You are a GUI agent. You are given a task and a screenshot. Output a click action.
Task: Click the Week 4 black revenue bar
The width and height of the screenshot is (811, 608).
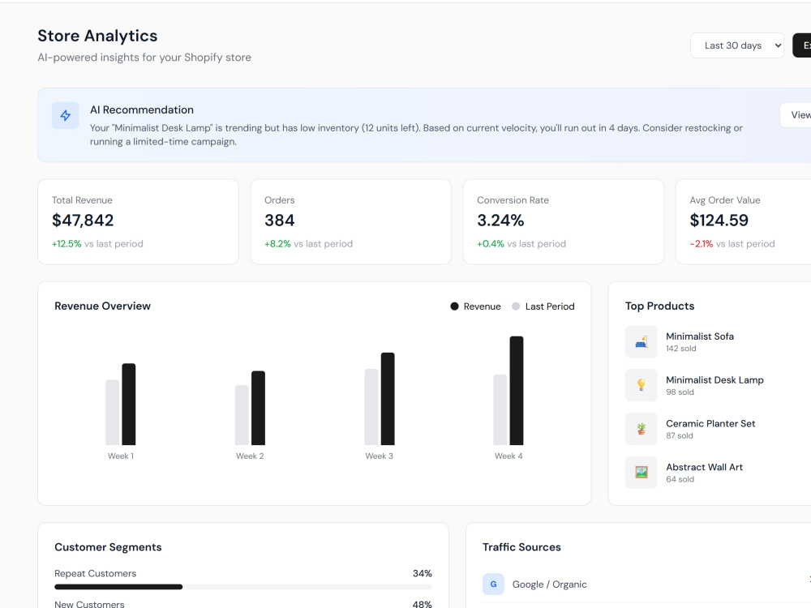(x=517, y=391)
